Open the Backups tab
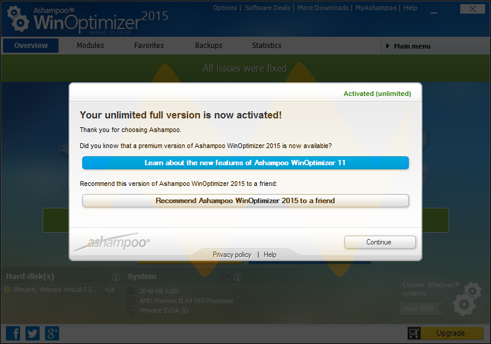 [209, 46]
